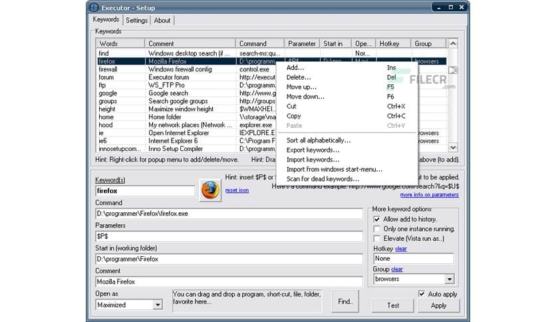Click the Executor title bar icon
Viewport: 556px width, 322px height.
pos(94,7)
